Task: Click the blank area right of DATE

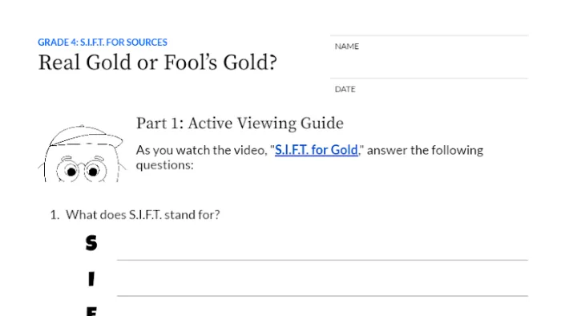Action: [x=442, y=90]
